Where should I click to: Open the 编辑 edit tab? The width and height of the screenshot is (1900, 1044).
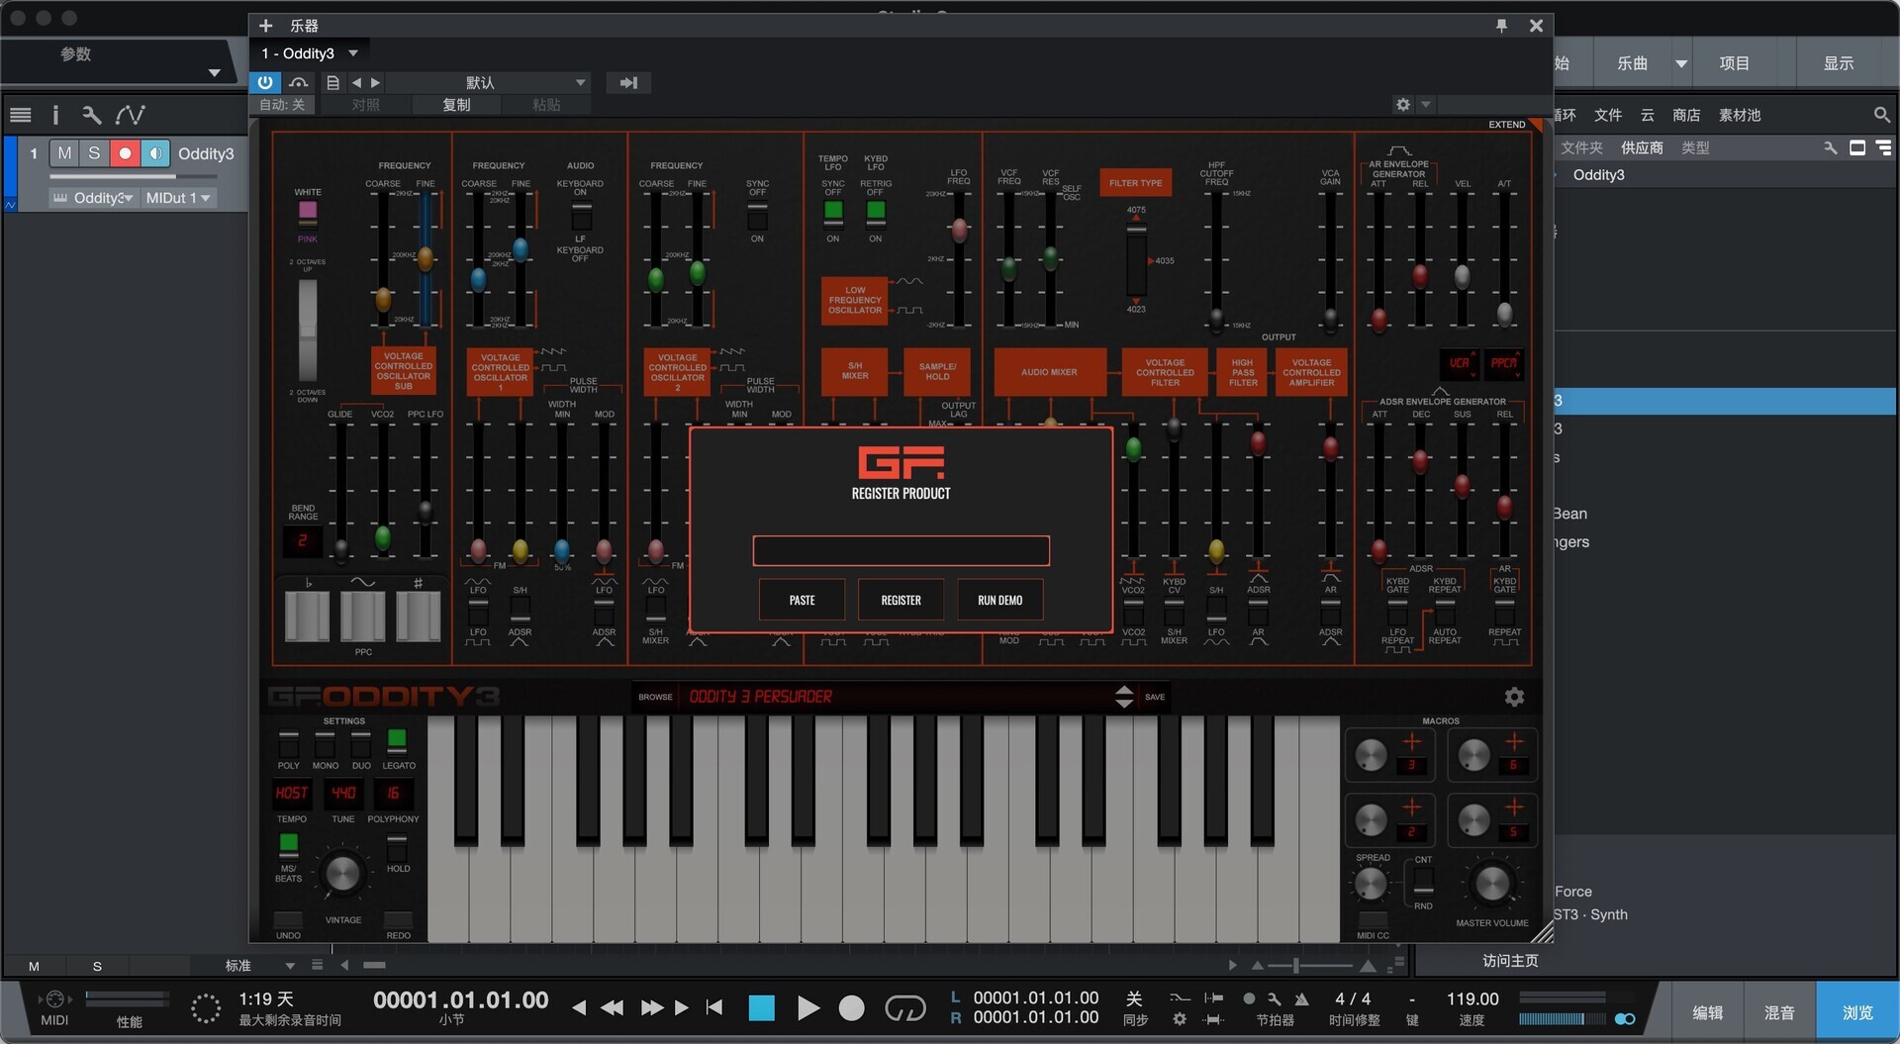point(1707,1012)
